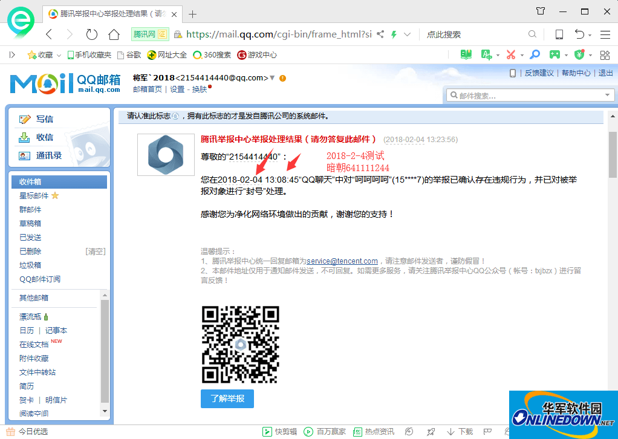Open the service@tencent.com link

coord(342,261)
